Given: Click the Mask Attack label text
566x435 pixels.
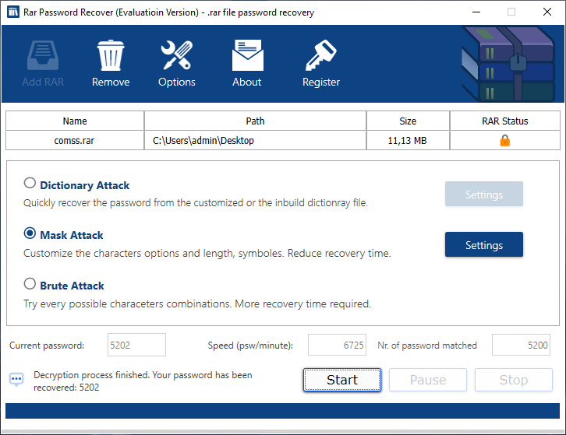Looking at the screenshot, I should tap(72, 235).
